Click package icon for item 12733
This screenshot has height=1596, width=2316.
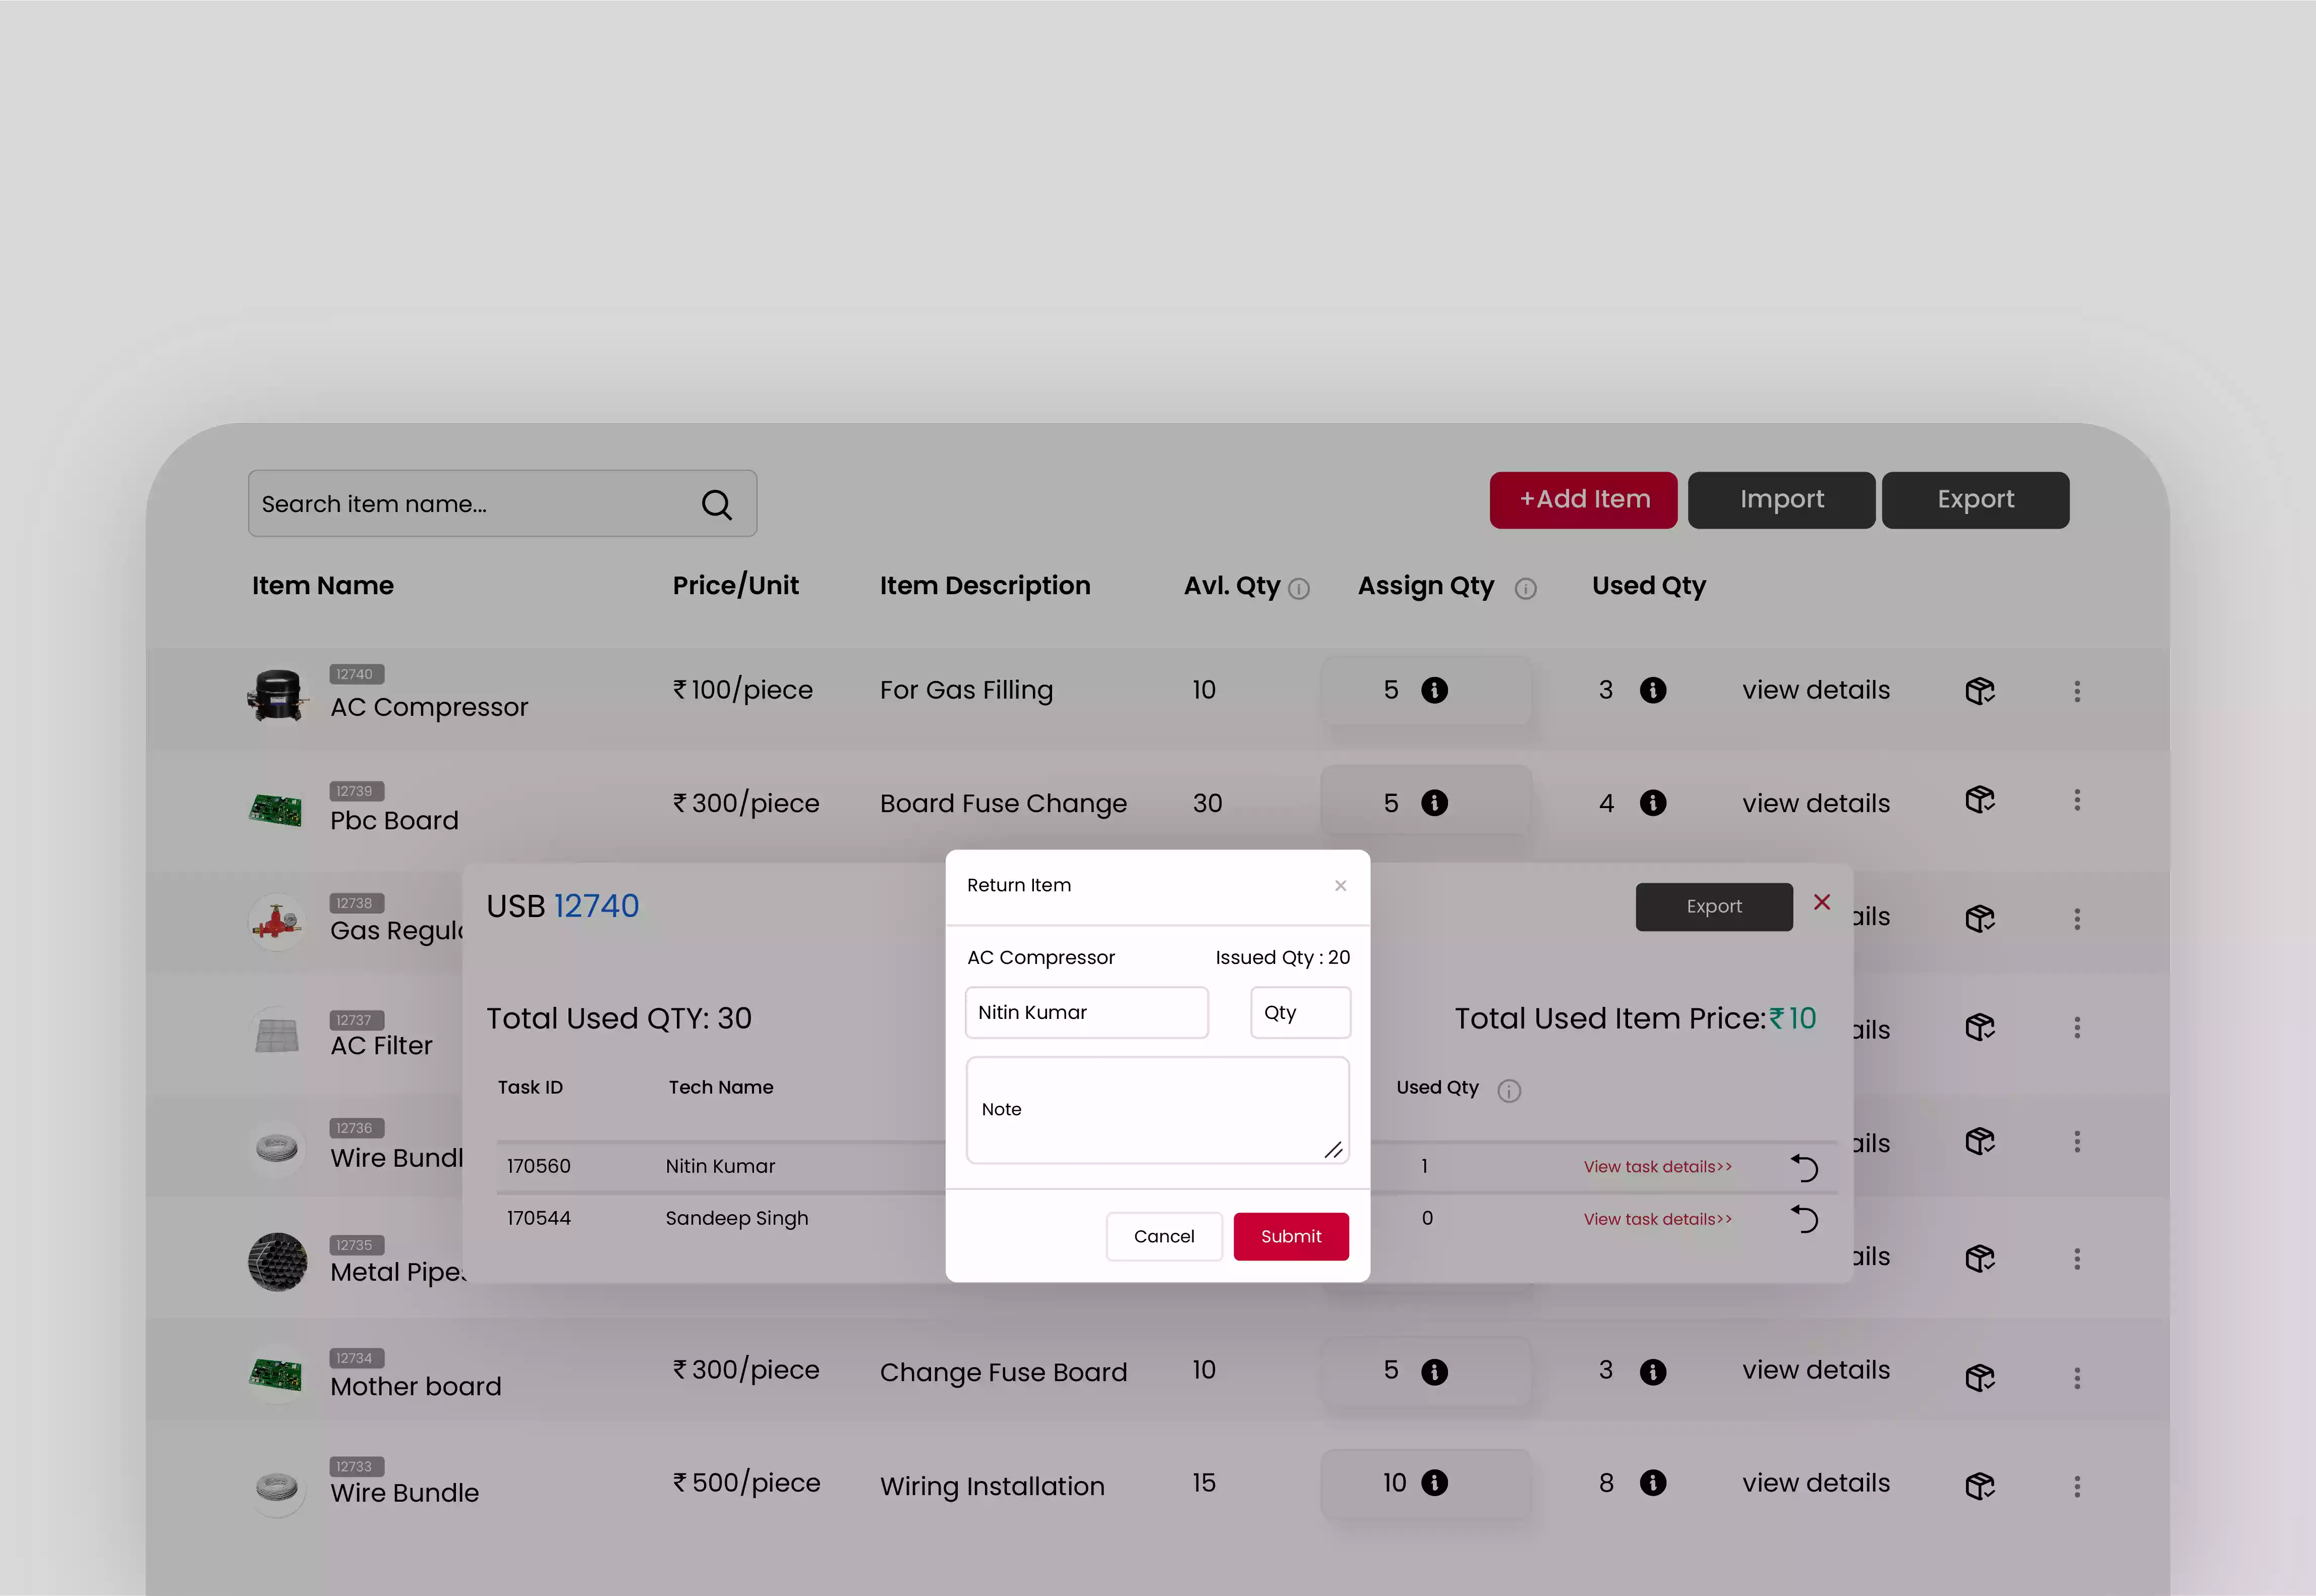pos(1980,1486)
